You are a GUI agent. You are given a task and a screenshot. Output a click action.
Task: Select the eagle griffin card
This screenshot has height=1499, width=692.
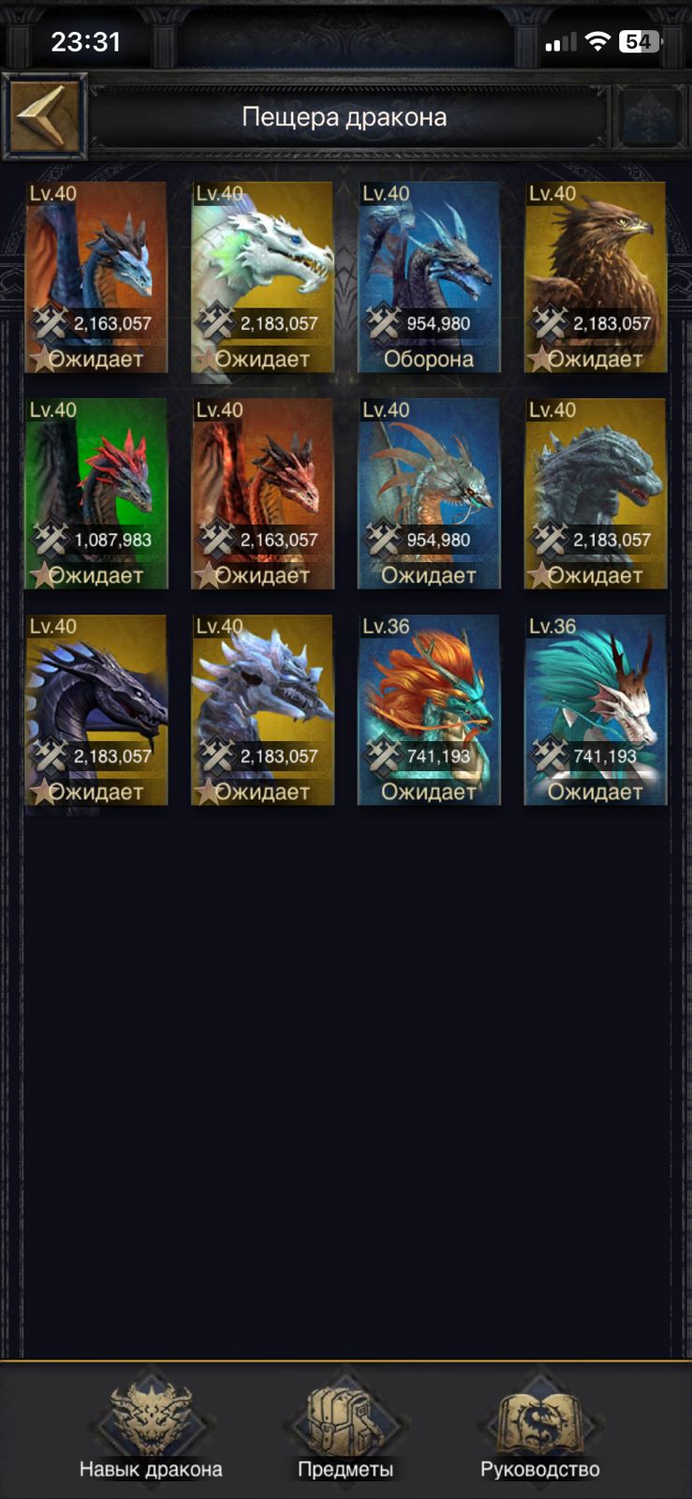click(x=596, y=277)
